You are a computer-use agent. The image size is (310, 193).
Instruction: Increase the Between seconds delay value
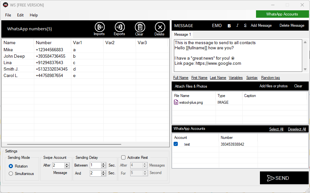pyautogui.click(x=103, y=164)
